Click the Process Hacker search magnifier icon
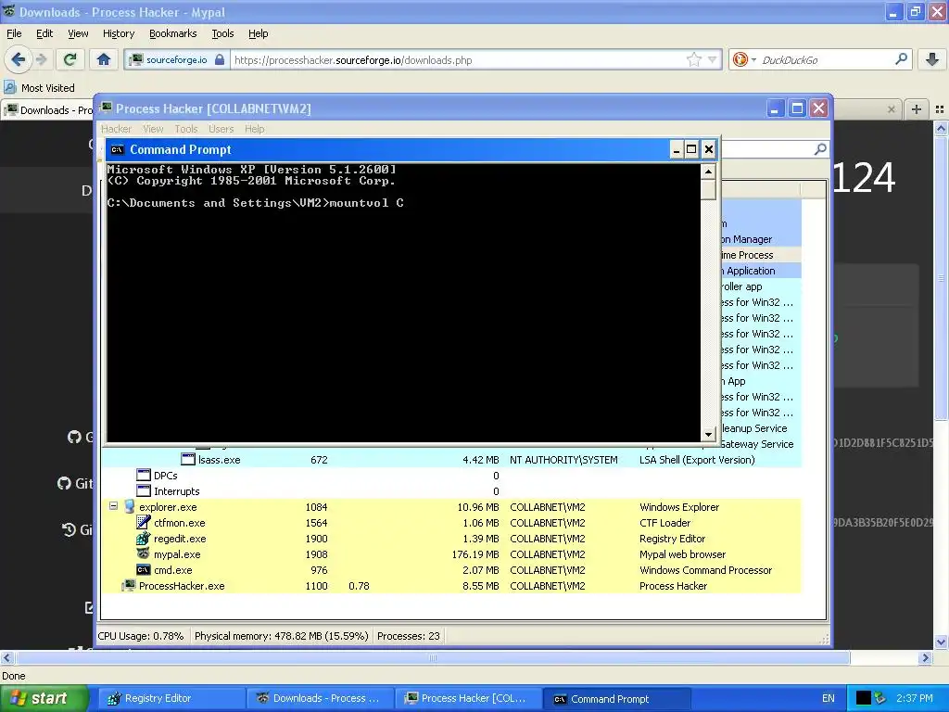 (820, 149)
